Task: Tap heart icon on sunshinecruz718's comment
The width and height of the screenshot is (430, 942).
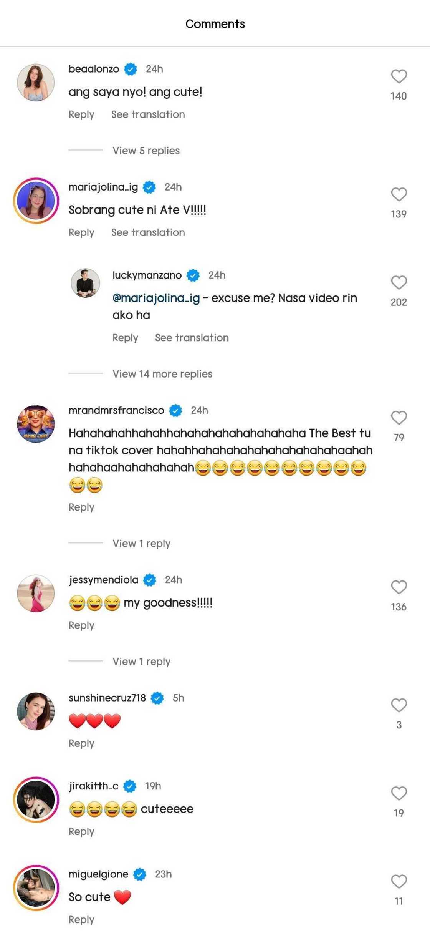Action: (x=399, y=705)
